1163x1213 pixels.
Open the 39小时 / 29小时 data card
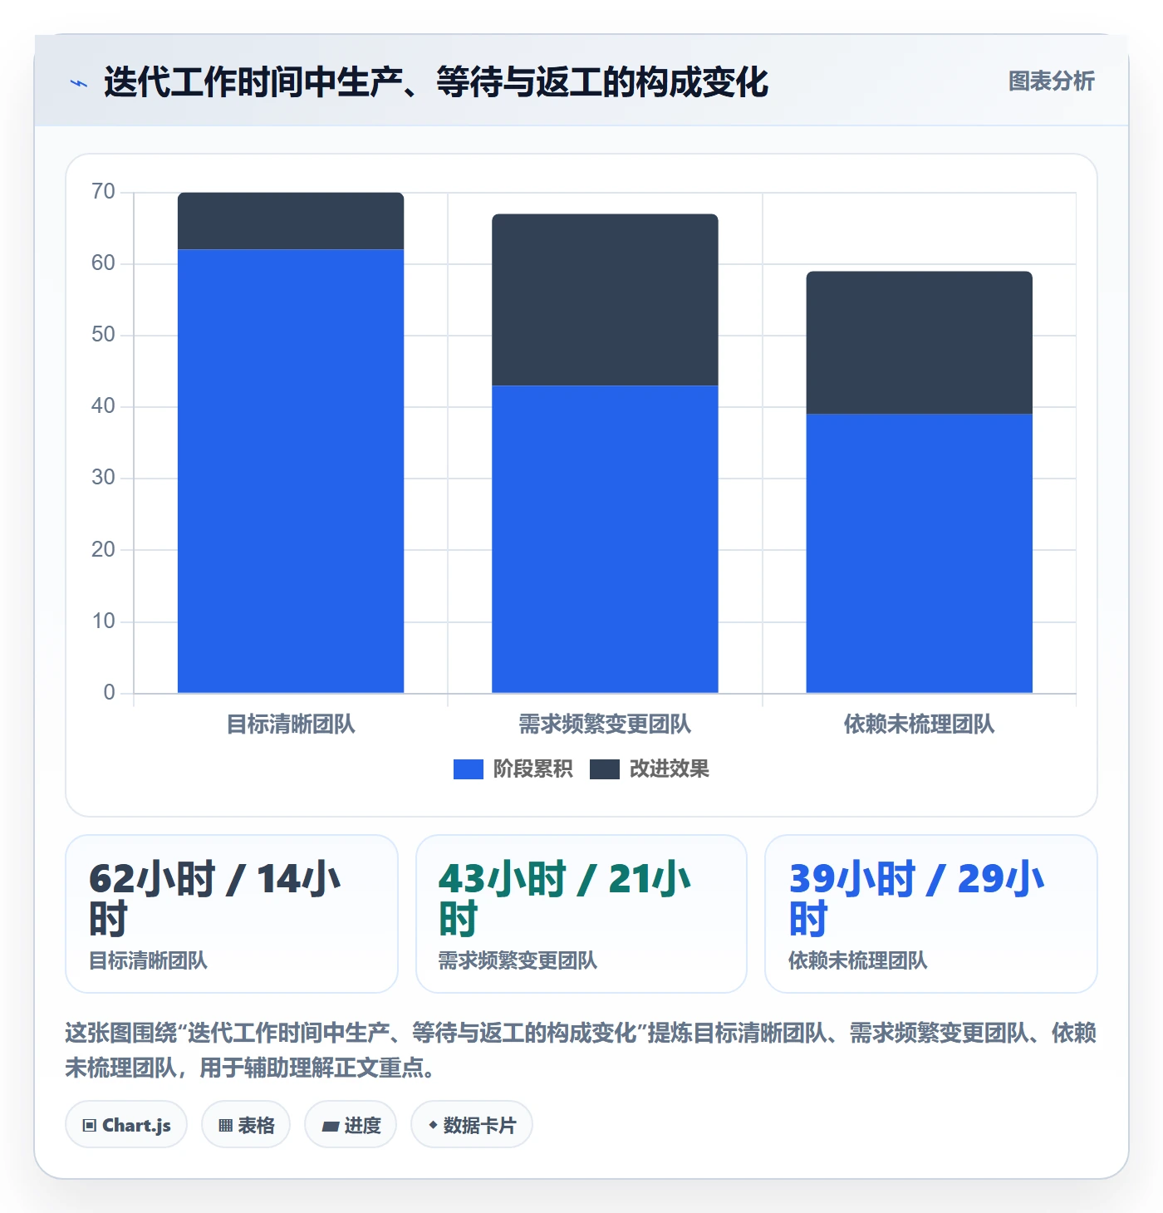point(931,914)
